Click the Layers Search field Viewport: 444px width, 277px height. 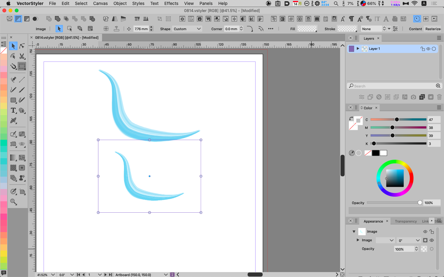(x=393, y=86)
